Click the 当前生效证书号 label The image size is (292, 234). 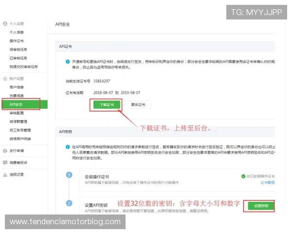click(x=78, y=81)
